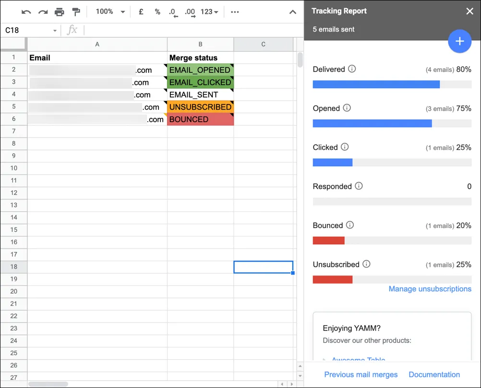Select the EMAIL_OPENED status cell
Screen dimensions: 481x388
200,70
